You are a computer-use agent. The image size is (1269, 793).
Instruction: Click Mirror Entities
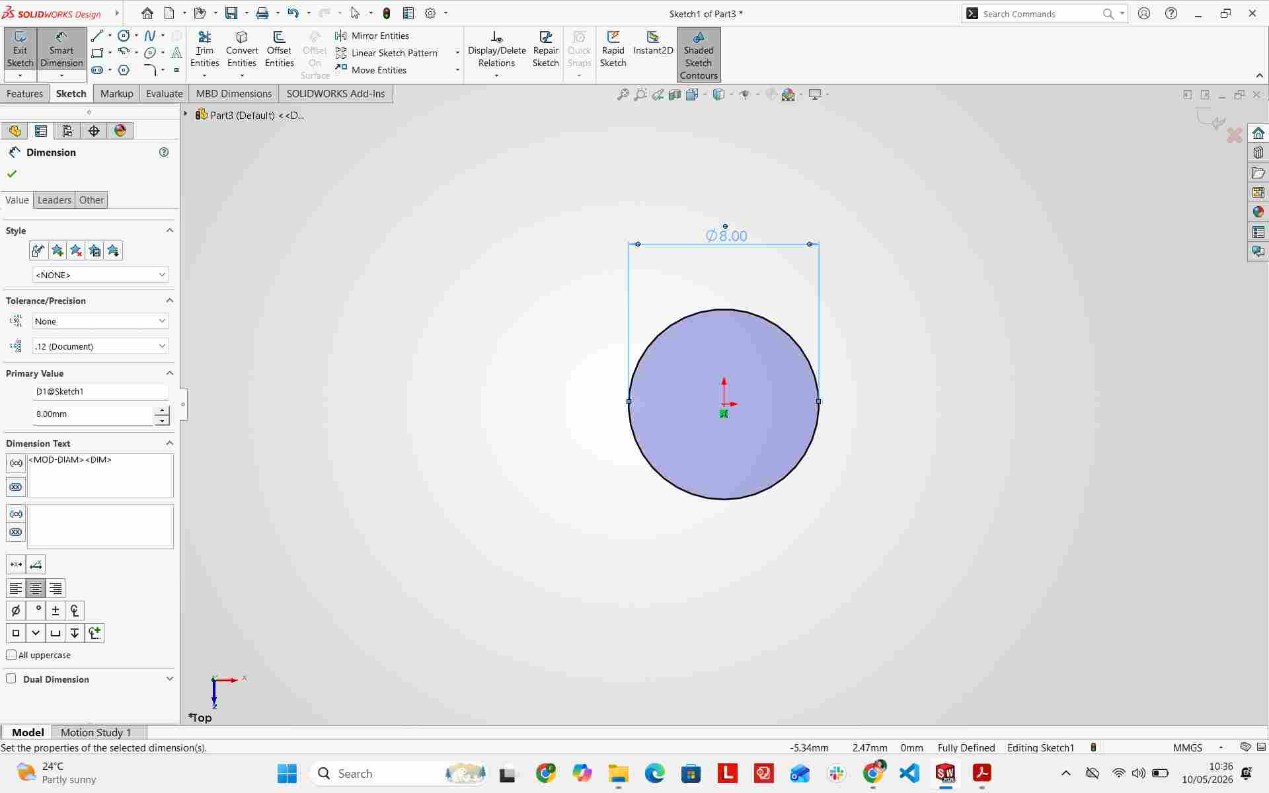(372, 36)
